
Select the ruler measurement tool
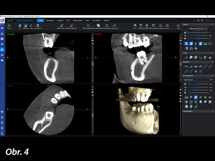click(187, 66)
